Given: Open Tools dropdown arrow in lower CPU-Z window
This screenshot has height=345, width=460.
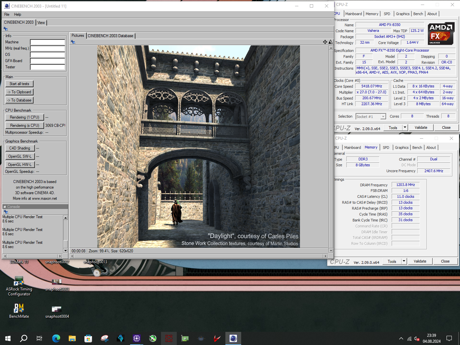Looking at the screenshot, I should 404,261.
